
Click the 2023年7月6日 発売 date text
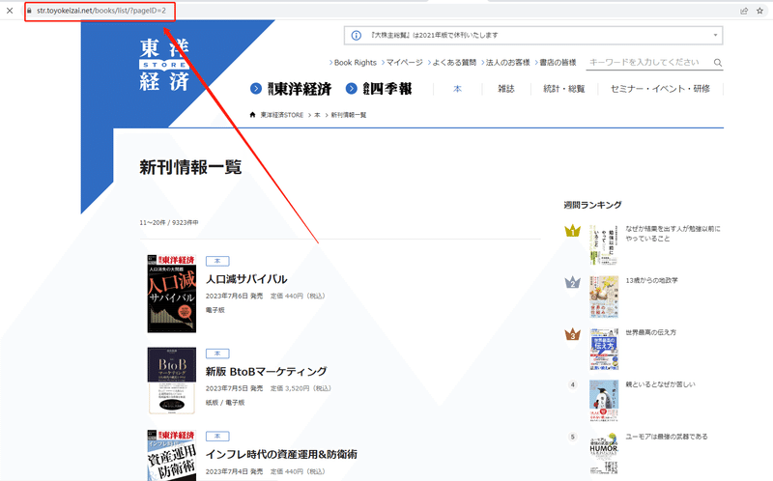[x=234, y=297]
